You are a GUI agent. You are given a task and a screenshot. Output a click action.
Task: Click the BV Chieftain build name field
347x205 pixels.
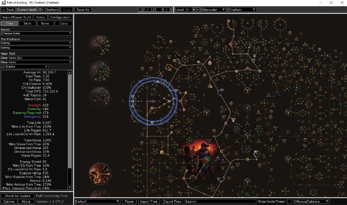pyautogui.click(x=49, y=10)
